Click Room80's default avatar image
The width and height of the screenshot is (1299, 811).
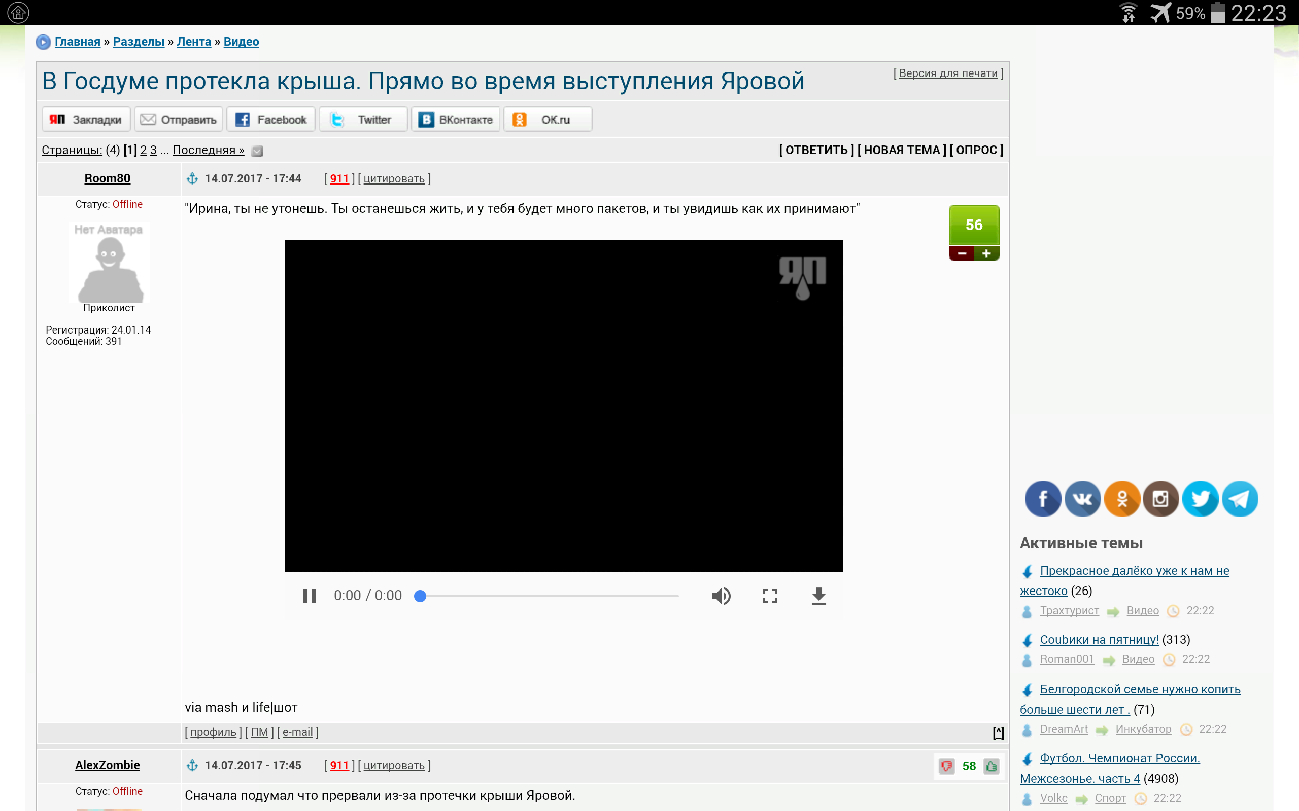pyautogui.click(x=109, y=263)
